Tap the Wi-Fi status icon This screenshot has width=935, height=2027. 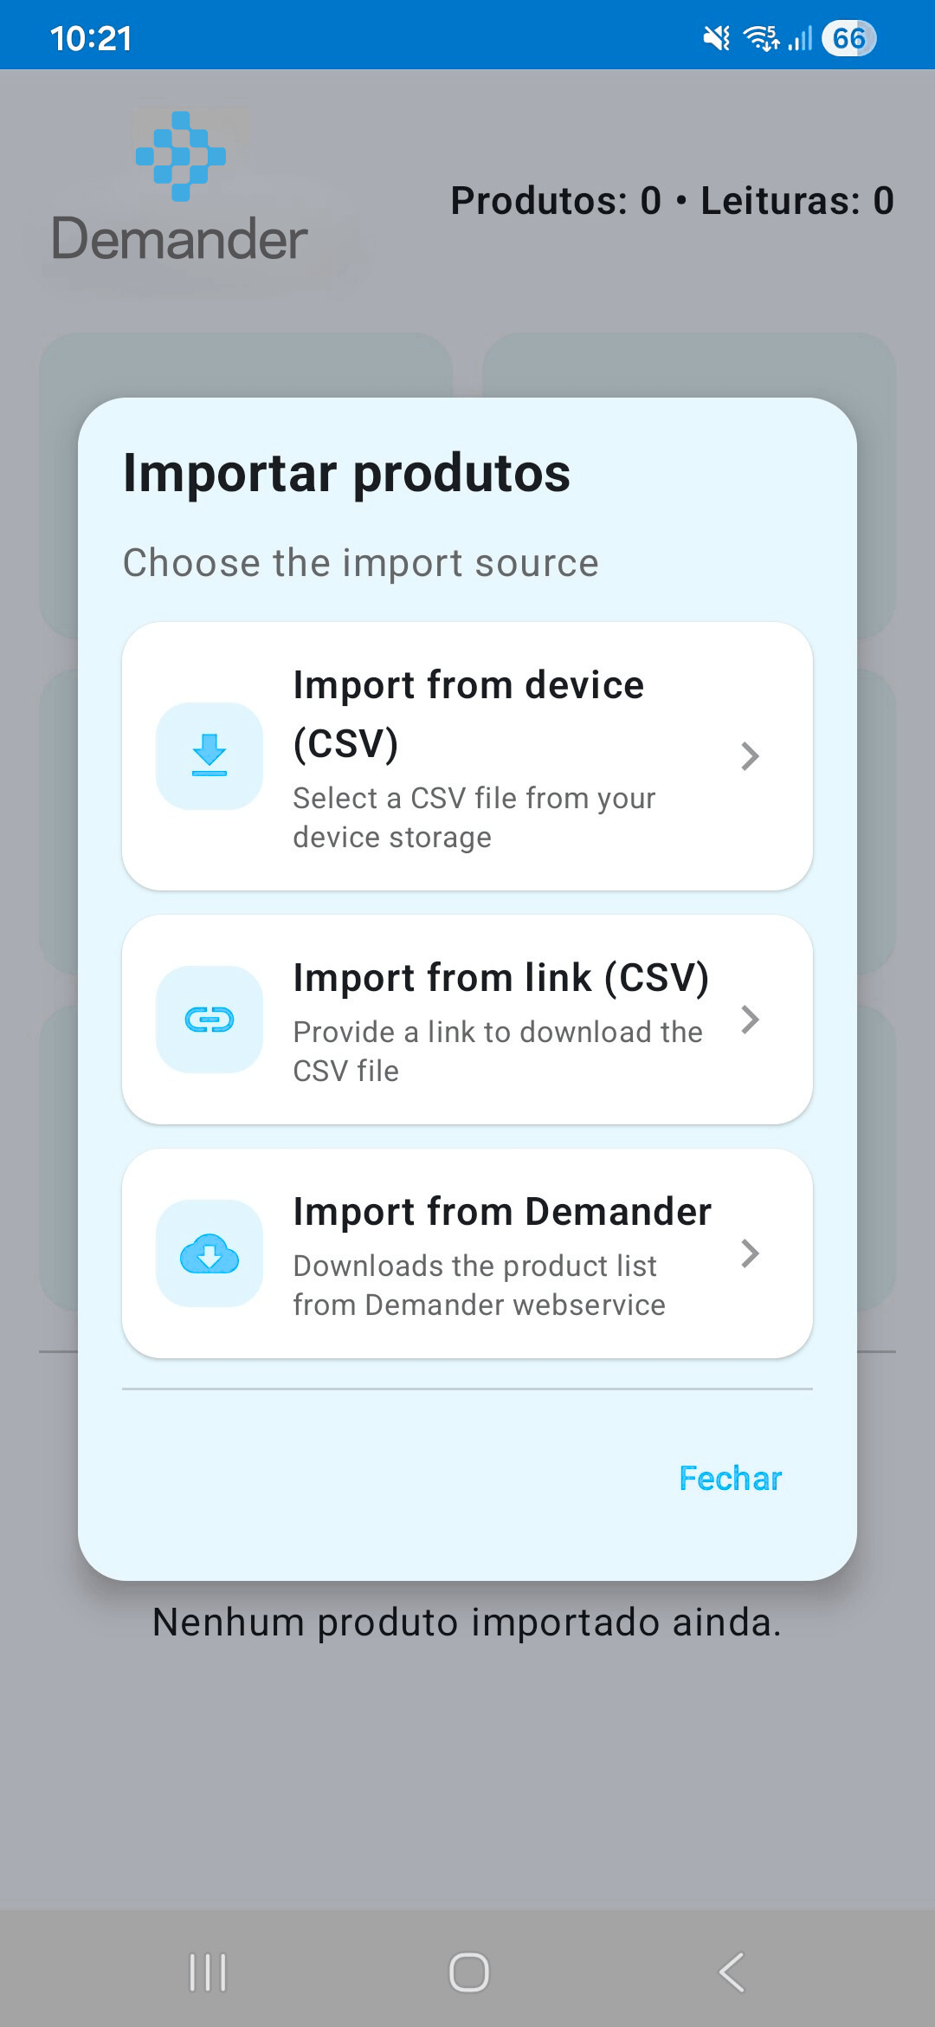[762, 38]
